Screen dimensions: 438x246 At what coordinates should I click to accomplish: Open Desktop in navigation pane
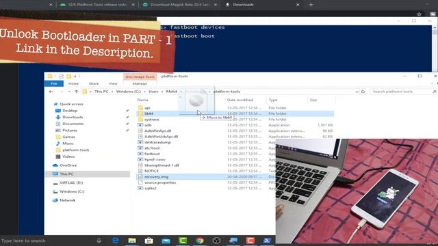(70, 111)
